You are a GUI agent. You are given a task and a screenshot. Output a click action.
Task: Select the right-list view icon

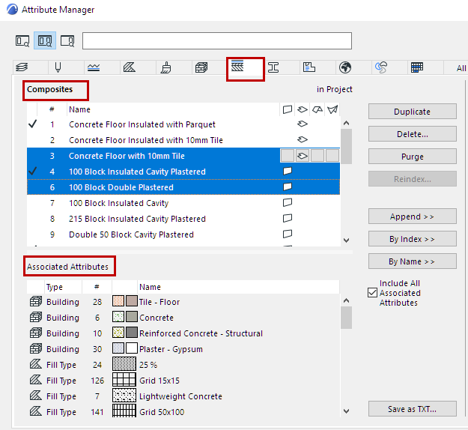coord(67,40)
